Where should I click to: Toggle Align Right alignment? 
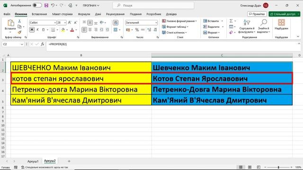[96, 30]
